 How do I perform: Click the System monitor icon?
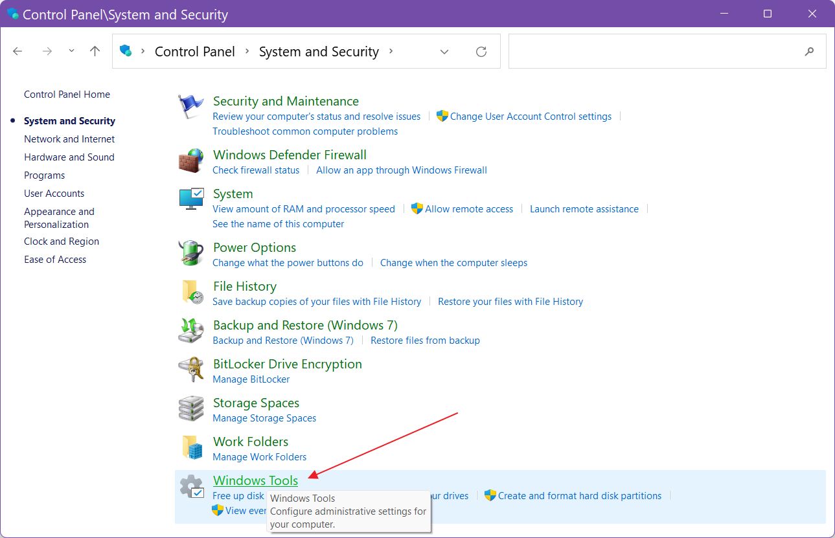click(191, 199)
